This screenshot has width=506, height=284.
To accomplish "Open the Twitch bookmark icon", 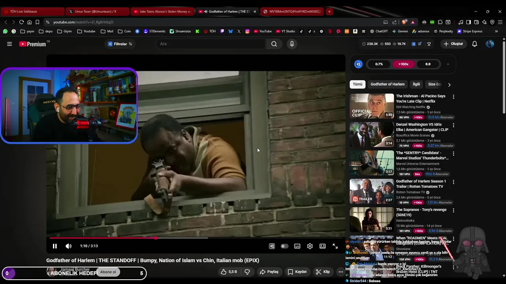I will [x=222, y=31].
